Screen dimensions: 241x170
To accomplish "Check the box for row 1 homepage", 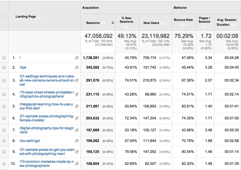I will tap(4, 58).
